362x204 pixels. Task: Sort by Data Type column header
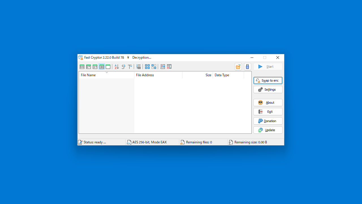coord(229,75)
